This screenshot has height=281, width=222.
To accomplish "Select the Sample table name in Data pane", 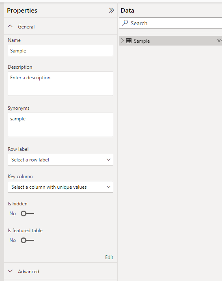I will (x=142, y=41).
